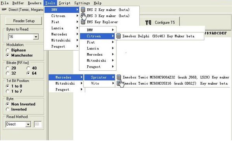Click the Immobox Delphi Key Maker icon
The height and width of the screenshot is (141, 232).
[118, 36]
